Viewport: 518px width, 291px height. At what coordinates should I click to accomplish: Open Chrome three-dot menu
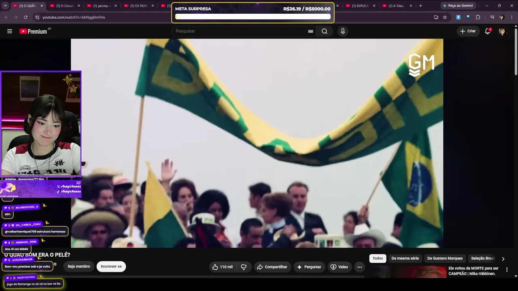click(512, 17)
